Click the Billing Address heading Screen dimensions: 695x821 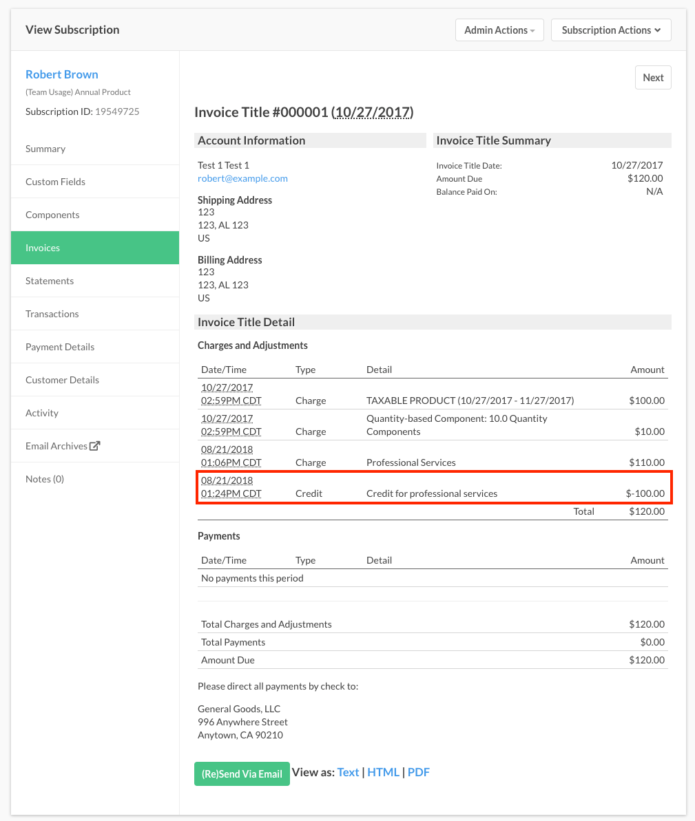pyautogui.click(x=229, y=259)
